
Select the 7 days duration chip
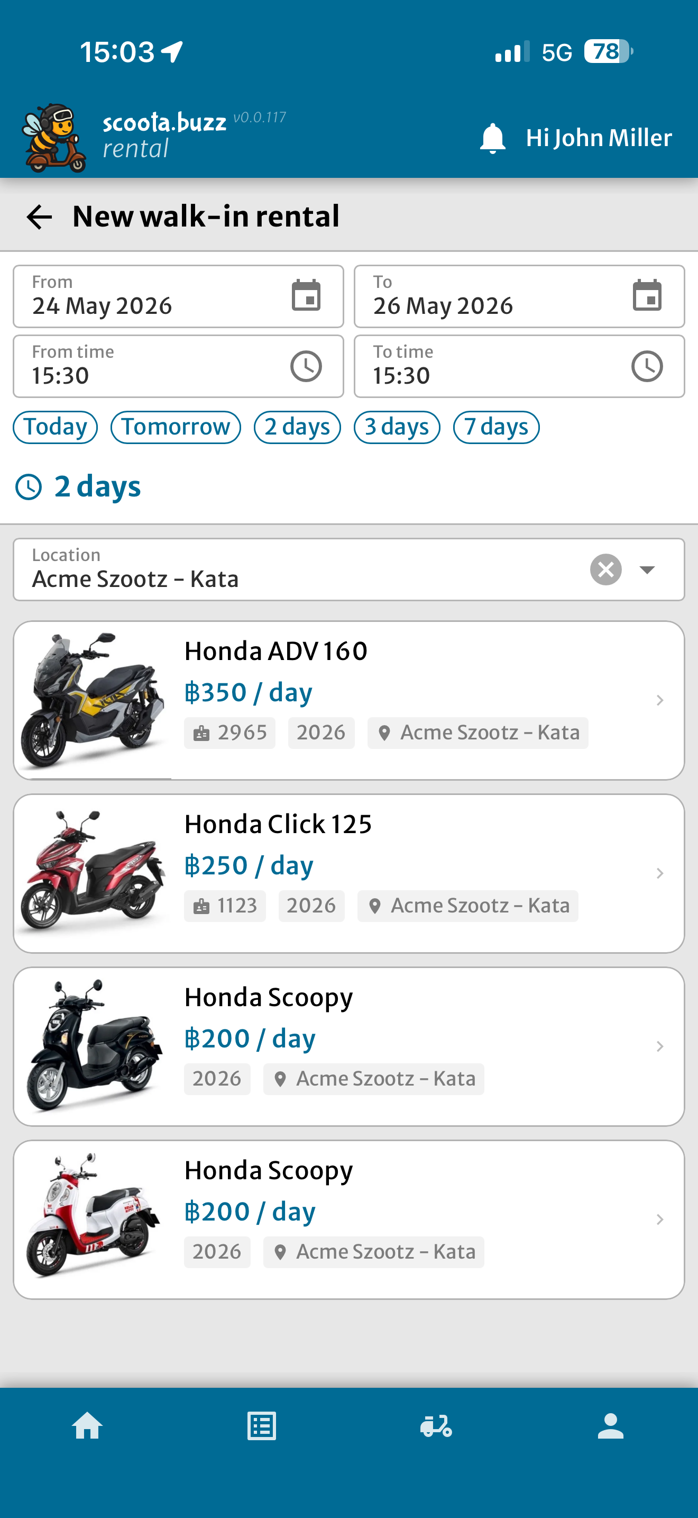coord(496,427)
